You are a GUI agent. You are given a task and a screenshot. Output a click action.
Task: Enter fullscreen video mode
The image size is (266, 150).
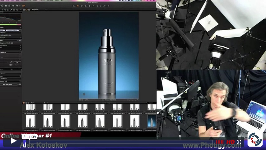(239, 142)
